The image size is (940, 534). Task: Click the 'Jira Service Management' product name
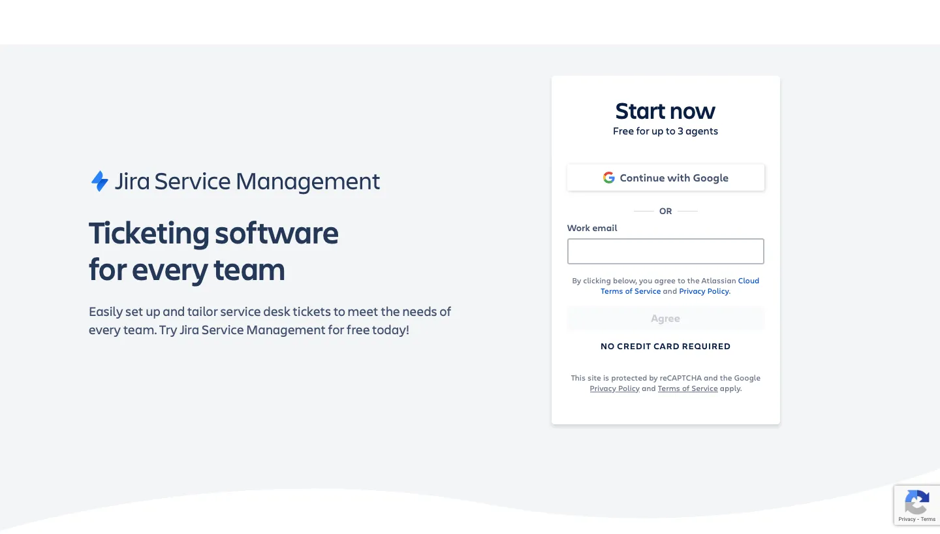pyautogui.click(x=247, y=181)
